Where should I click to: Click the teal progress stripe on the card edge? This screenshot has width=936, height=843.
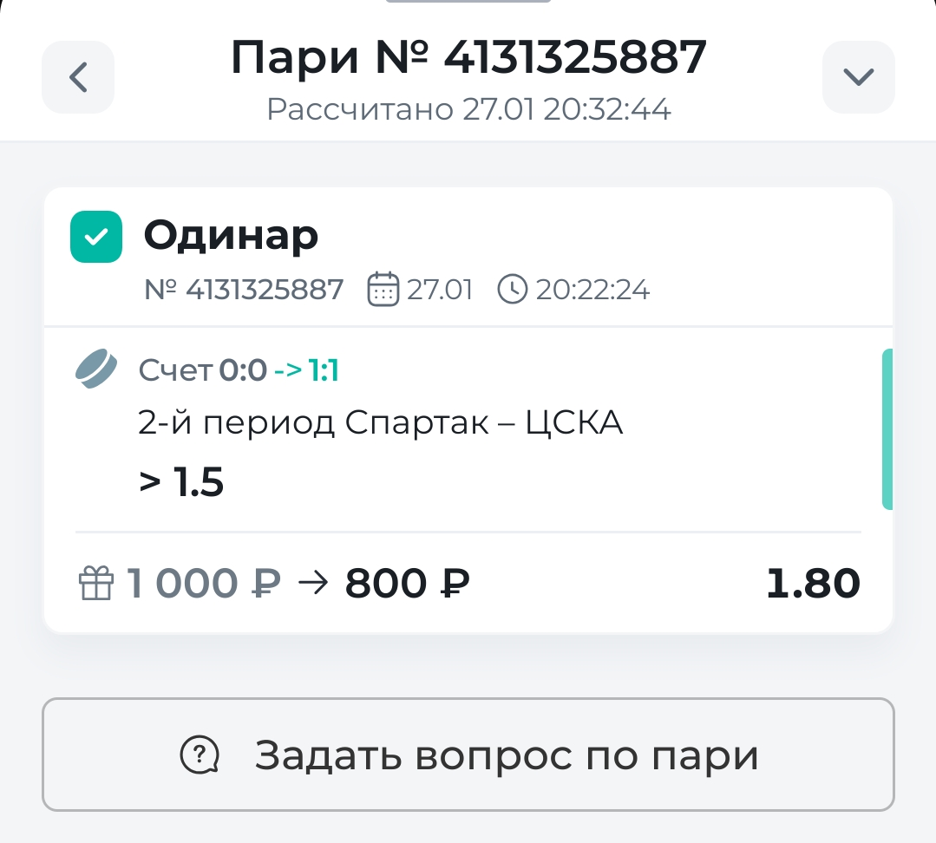pyautogui.click(x=886, y=428)
